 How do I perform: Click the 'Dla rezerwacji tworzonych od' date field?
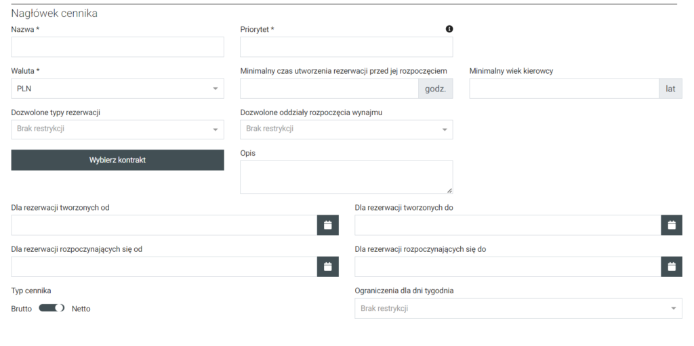(x=164, y=225)
